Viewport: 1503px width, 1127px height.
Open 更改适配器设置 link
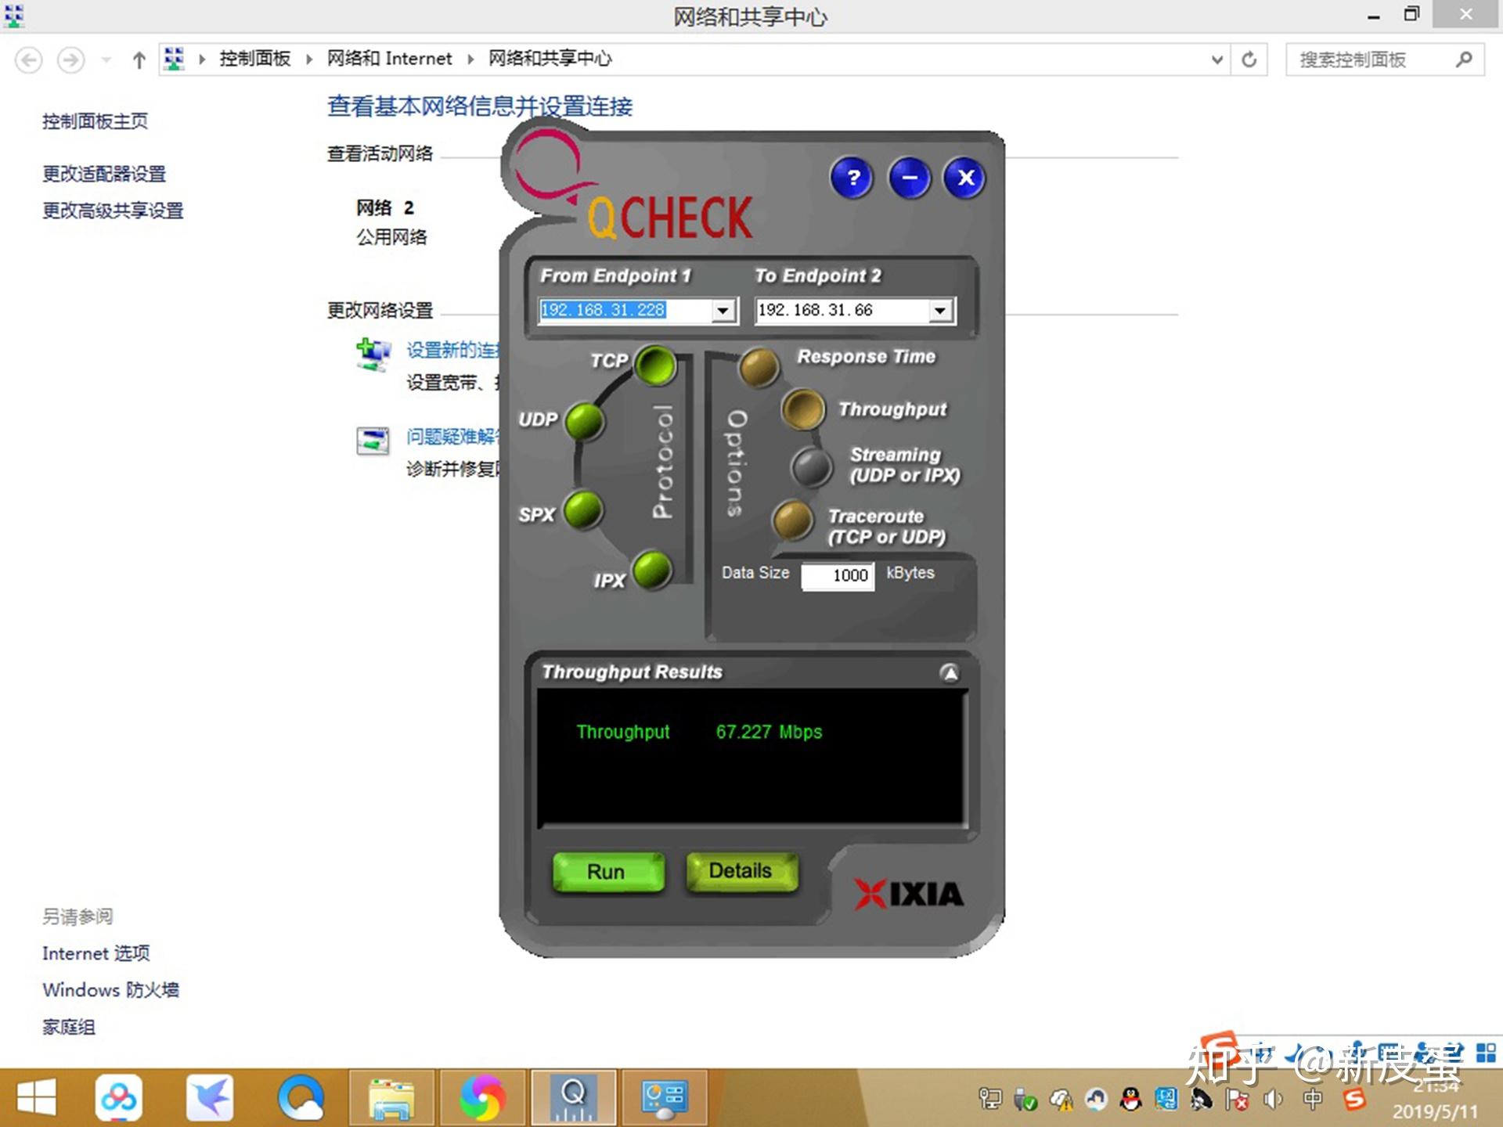click(x=104, y=174)
